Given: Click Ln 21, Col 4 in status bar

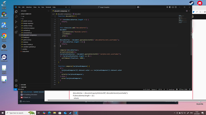Looking at the screenshot, I should tap(146, 90).
